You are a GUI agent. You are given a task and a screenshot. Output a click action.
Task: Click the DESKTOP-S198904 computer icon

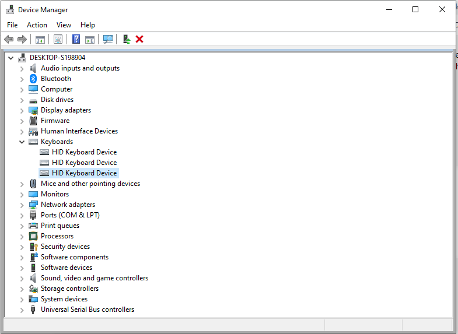(x=22, y=58)
